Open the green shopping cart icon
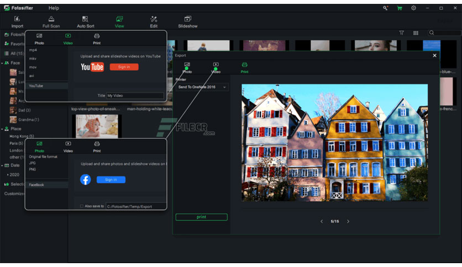The image size is (462, 267). tap(400, 8)
